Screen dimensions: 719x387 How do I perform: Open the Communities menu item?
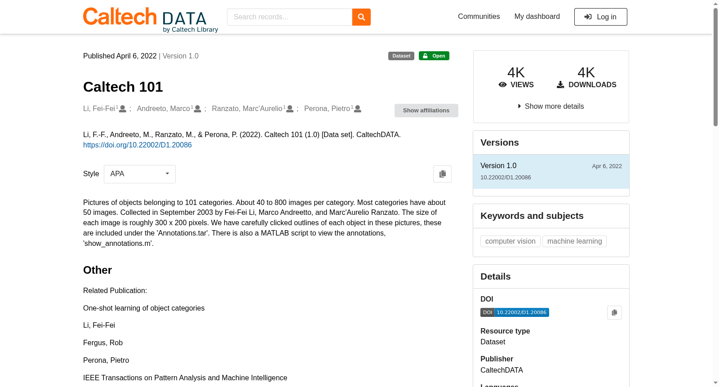(x=479, y=17)
